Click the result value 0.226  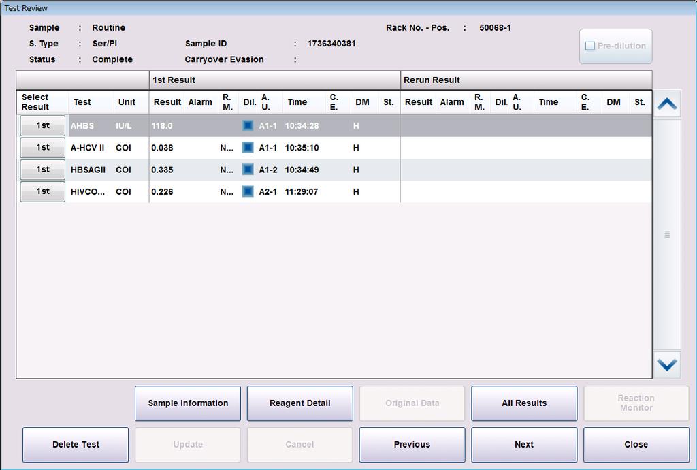[162, 191]
